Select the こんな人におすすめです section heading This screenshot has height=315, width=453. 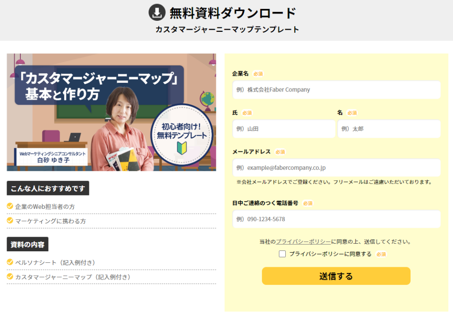(x=48, y=188)
